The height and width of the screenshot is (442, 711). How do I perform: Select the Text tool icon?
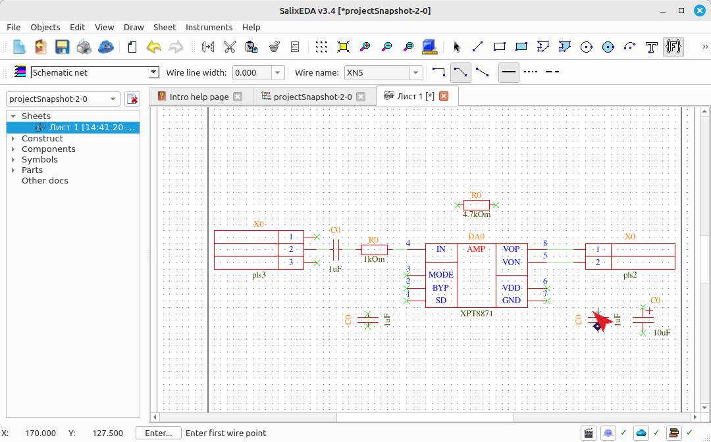pos(652,47)
